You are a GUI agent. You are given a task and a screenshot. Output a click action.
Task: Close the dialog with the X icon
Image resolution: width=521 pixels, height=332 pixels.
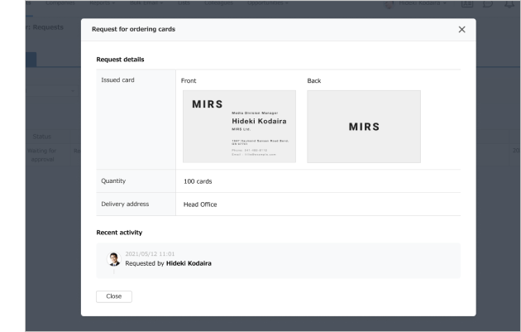(x=461, y=30)
